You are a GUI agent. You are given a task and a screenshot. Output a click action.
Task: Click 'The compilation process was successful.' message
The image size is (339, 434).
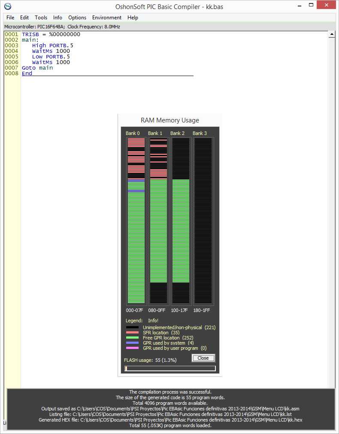coord(170,392)
